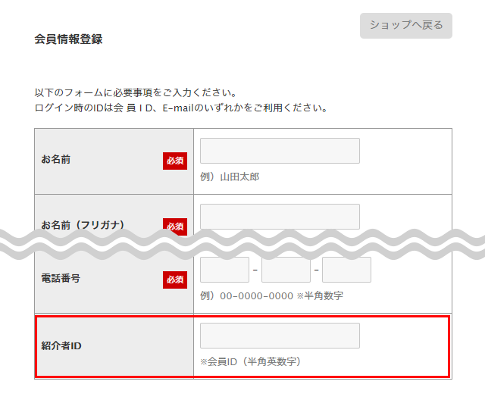485x397 pixels.
Task: Focus the last 電話番号 input box
Action: [x=346, y=270]
